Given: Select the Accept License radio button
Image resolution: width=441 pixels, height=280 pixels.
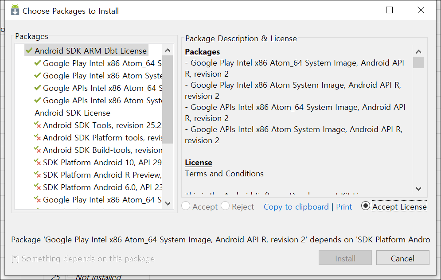Looking at the screenshot, I should pos(366,206).
